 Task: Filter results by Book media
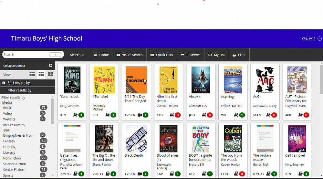7,108
